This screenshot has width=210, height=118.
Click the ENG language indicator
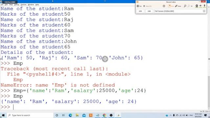tap(191, 115)
